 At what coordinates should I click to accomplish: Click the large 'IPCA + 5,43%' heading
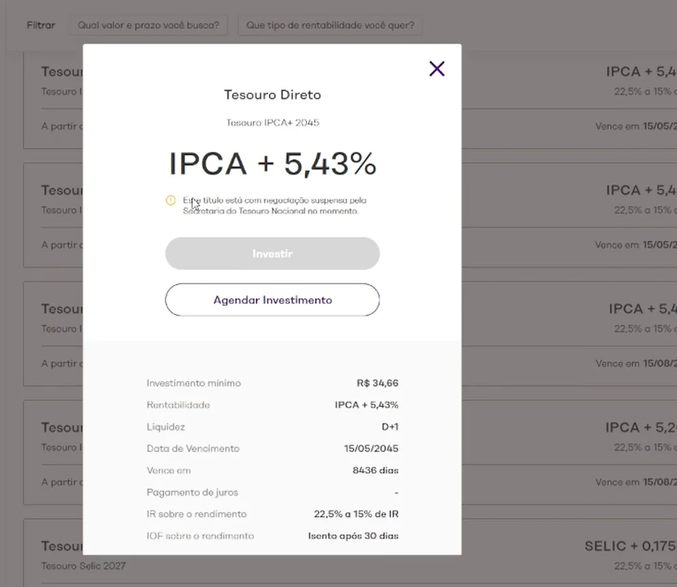coord(272,164)
